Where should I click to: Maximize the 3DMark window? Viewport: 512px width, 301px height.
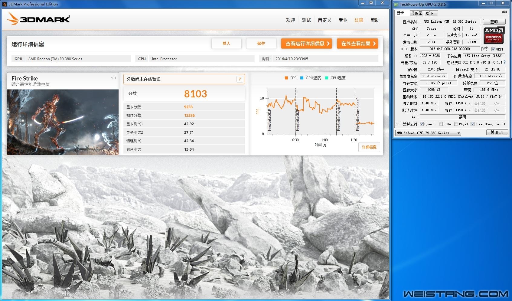pos(371,3)
